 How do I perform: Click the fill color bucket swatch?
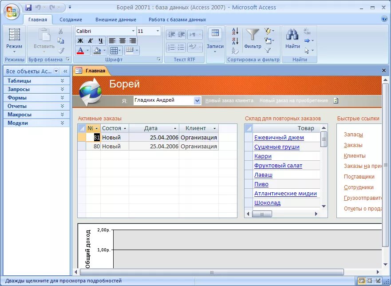(x=97, y=51)
